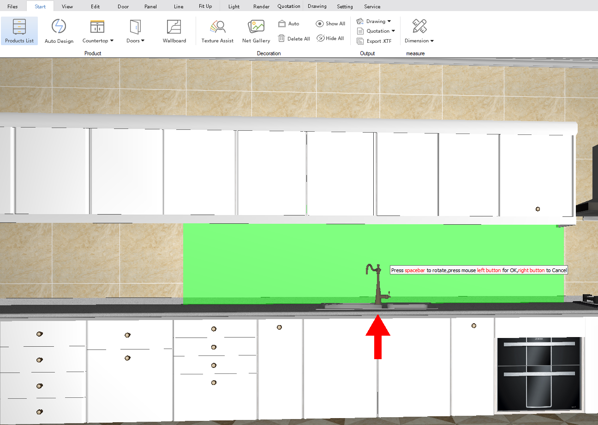Open the Doors dropdown menu
This screenshot has height=425, width=598.
[135, 31]
